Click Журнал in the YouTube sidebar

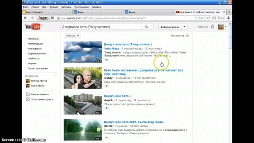click(x=32, y=64)
